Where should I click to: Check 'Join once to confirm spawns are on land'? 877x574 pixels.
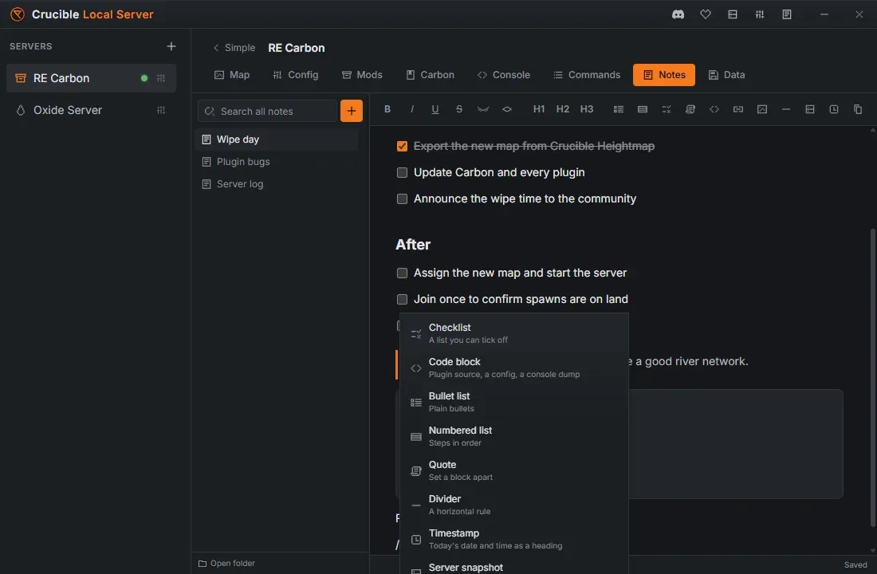pos(402,299)
